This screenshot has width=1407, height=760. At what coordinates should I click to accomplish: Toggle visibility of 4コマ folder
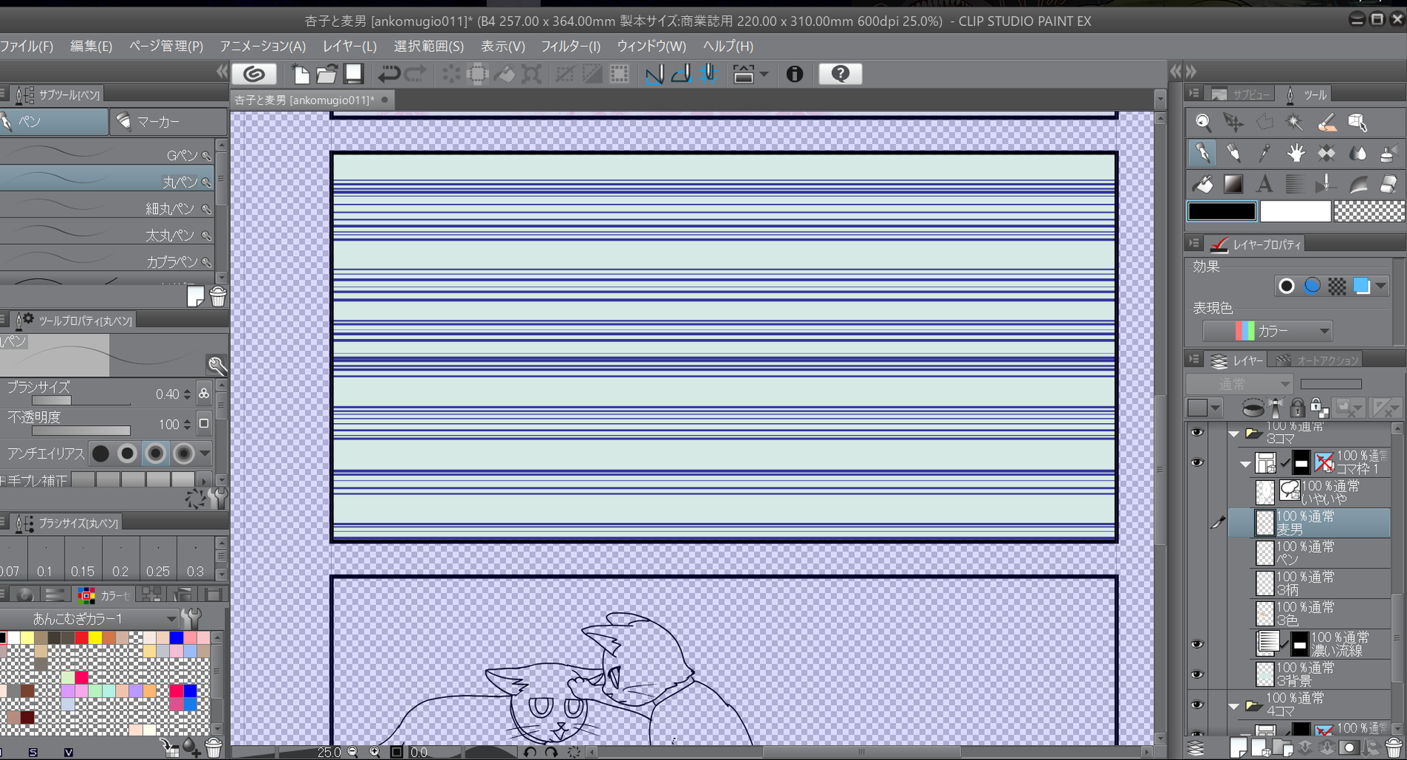1197,705
